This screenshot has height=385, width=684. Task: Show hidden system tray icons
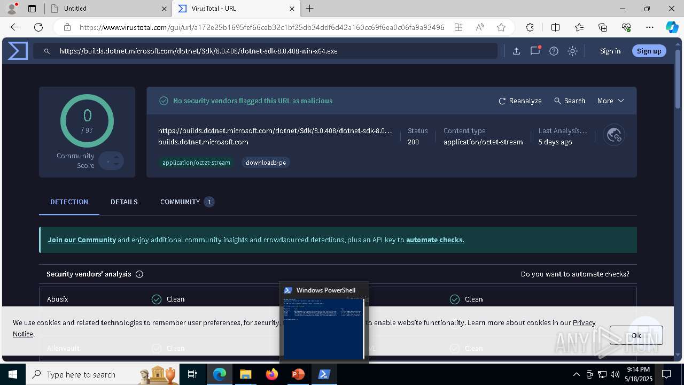coord(576,374)
